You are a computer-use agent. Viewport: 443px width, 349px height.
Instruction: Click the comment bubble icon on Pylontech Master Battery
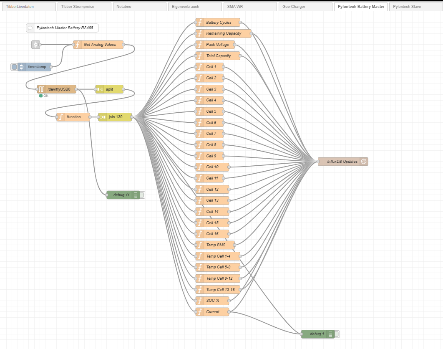(30, 28)
